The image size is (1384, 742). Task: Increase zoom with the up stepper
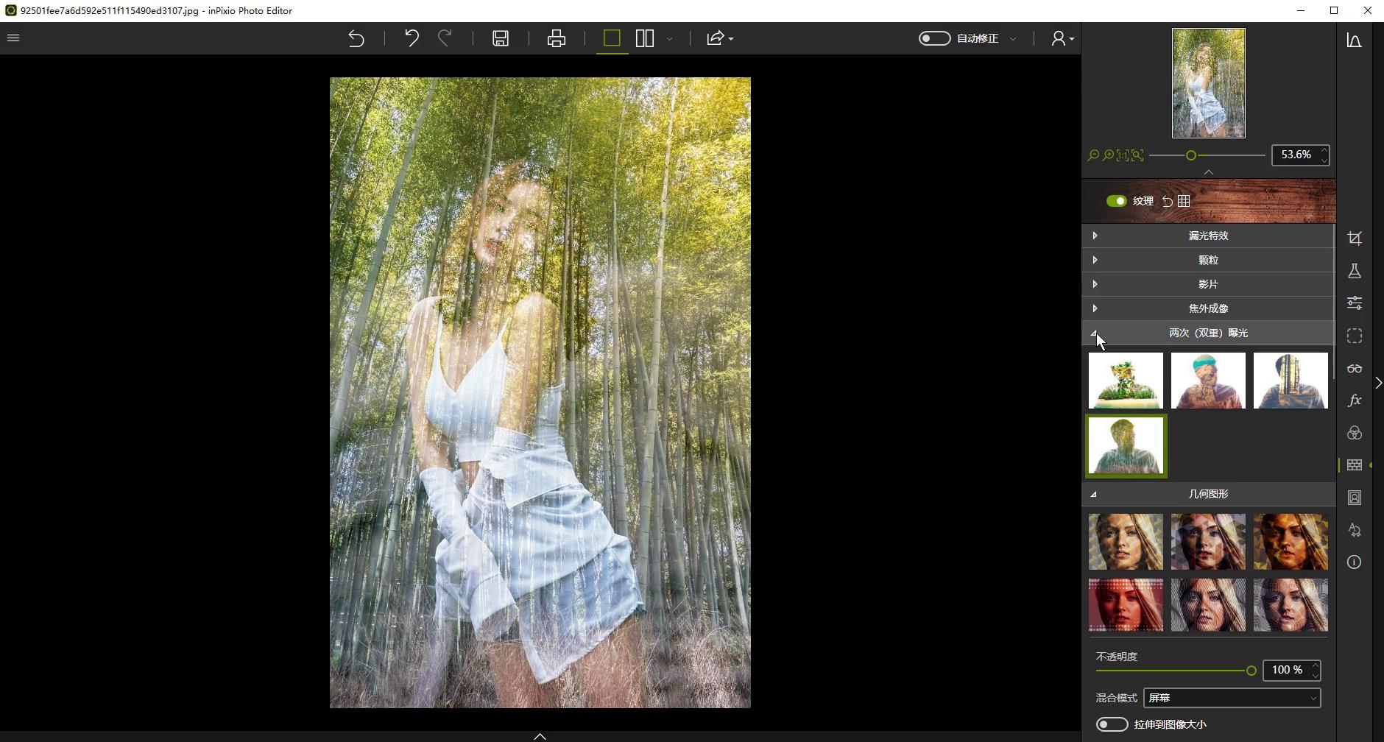1324,150
